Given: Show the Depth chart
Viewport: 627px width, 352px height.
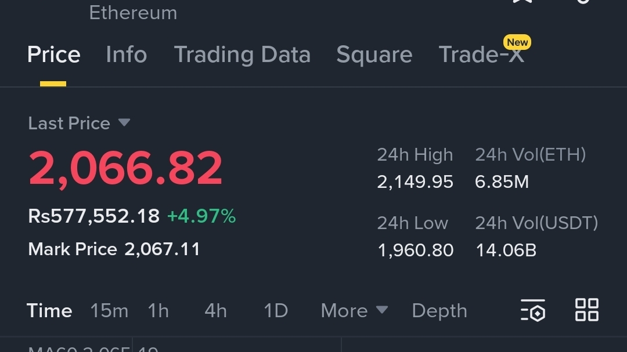Looking at the screenshot, I should pos(439,311).
